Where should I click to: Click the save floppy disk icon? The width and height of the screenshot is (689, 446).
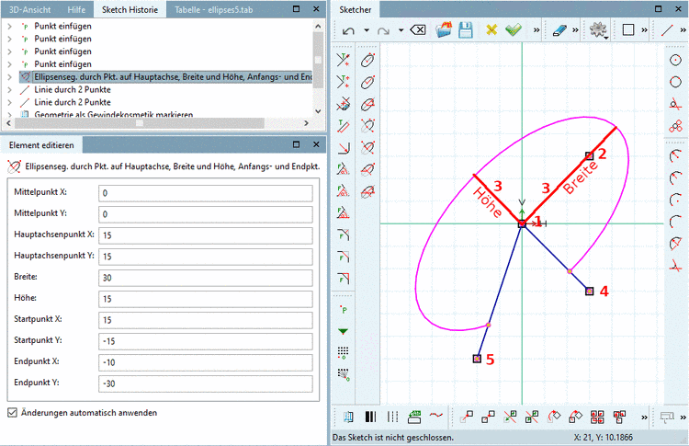point(466,30)
